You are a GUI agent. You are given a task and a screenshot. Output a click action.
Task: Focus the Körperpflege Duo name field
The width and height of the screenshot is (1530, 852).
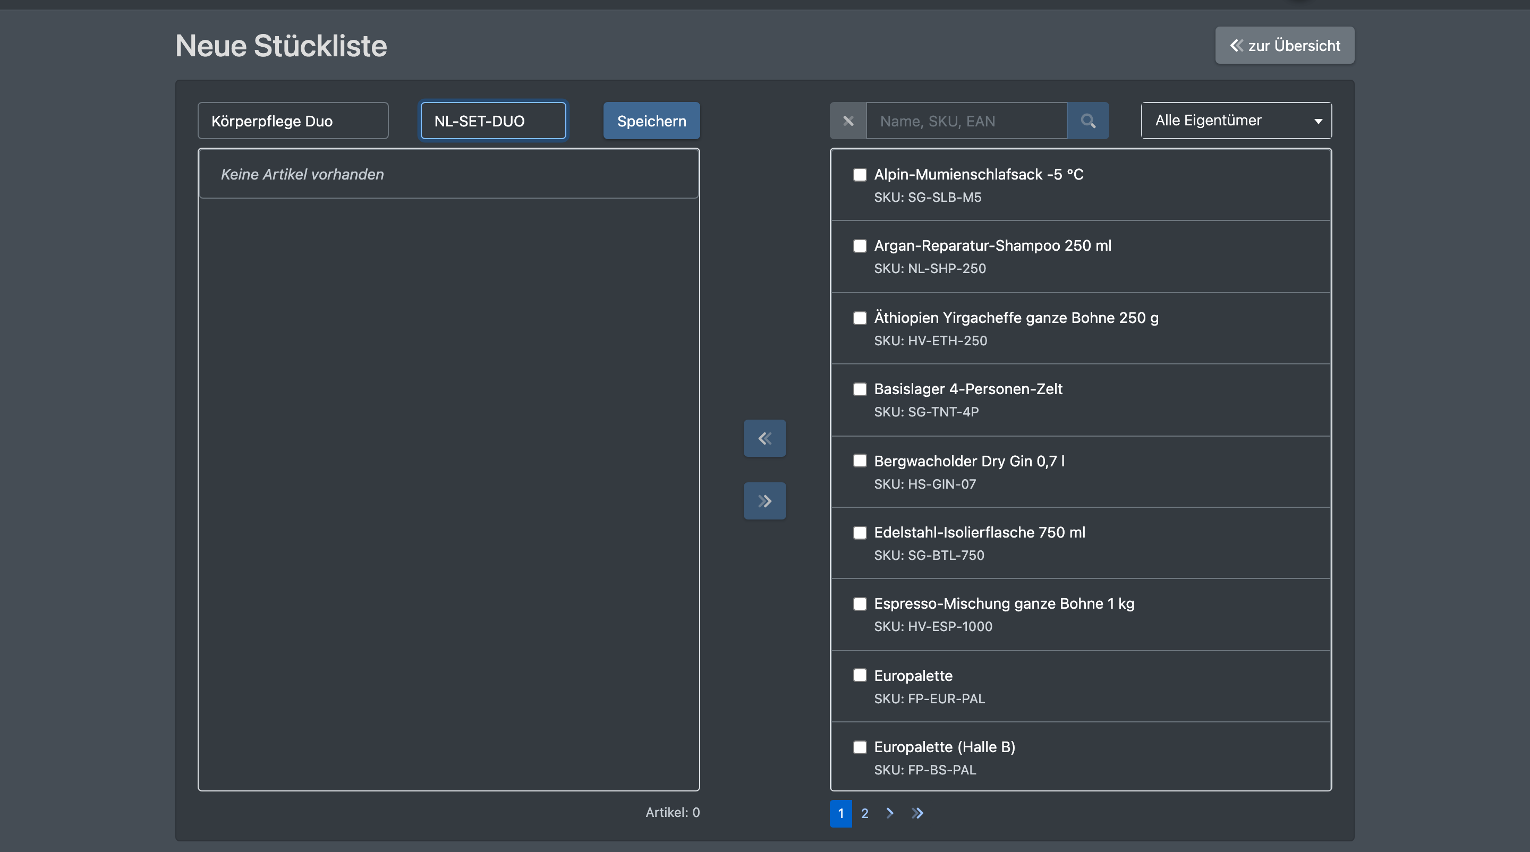coord(293,121)
